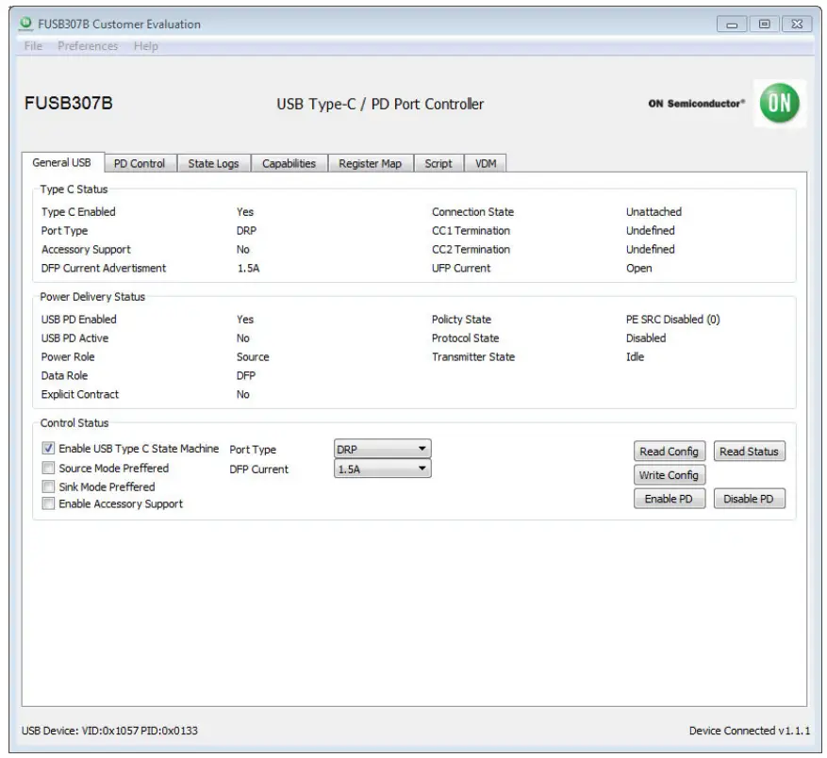Expand the DFP Current 1.5A dropdown
Viewport: 827px width, 758px height.
[382, 469]
